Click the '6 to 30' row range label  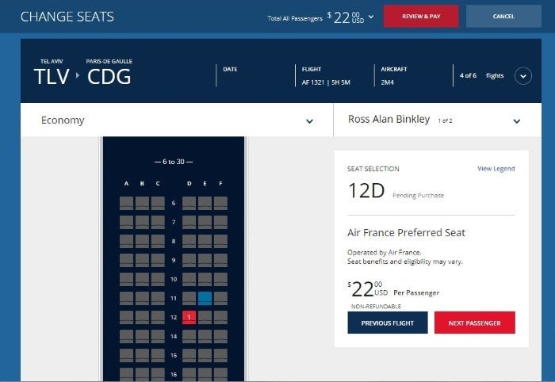click(x=174, y=162)
